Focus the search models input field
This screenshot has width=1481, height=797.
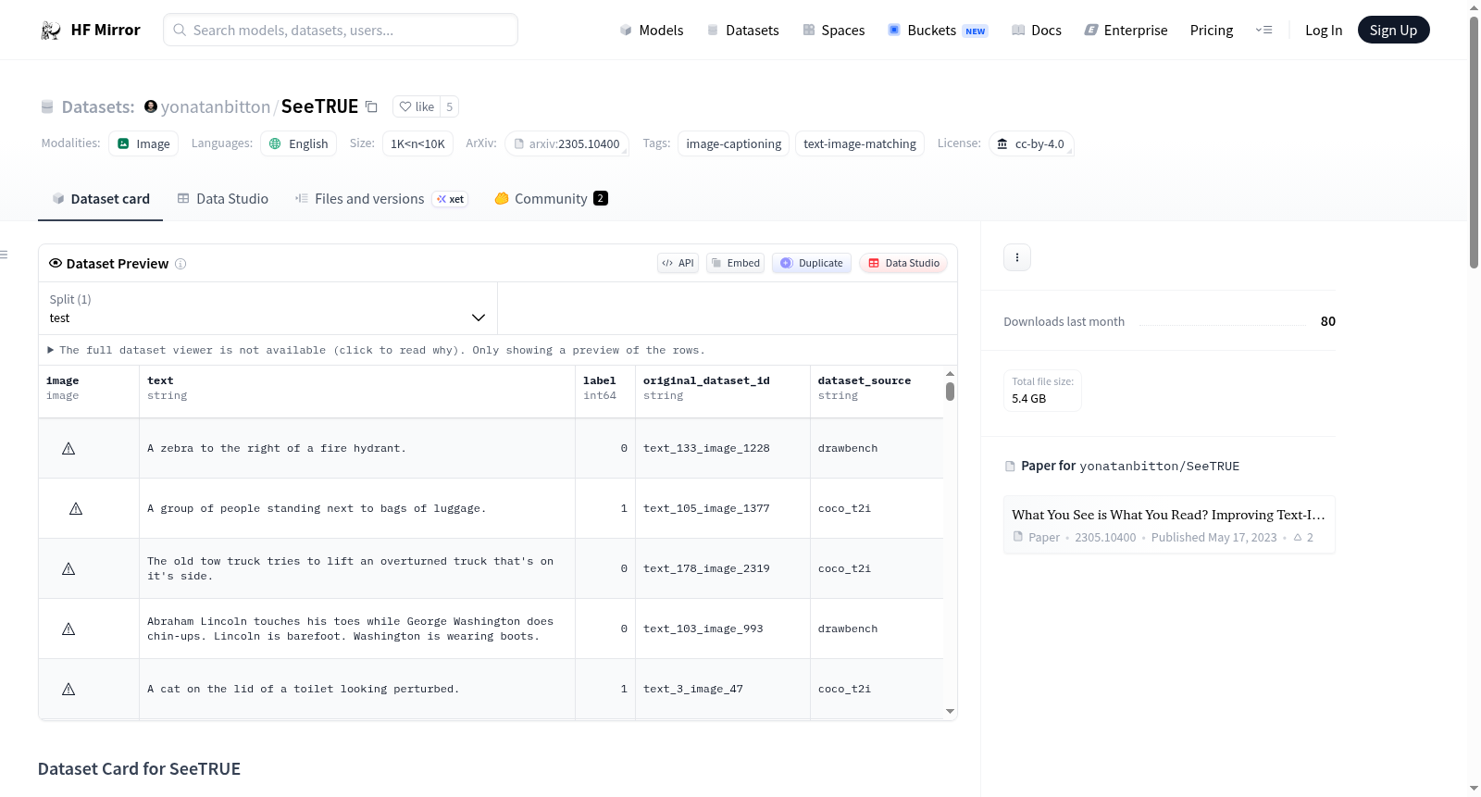[341, 30]
